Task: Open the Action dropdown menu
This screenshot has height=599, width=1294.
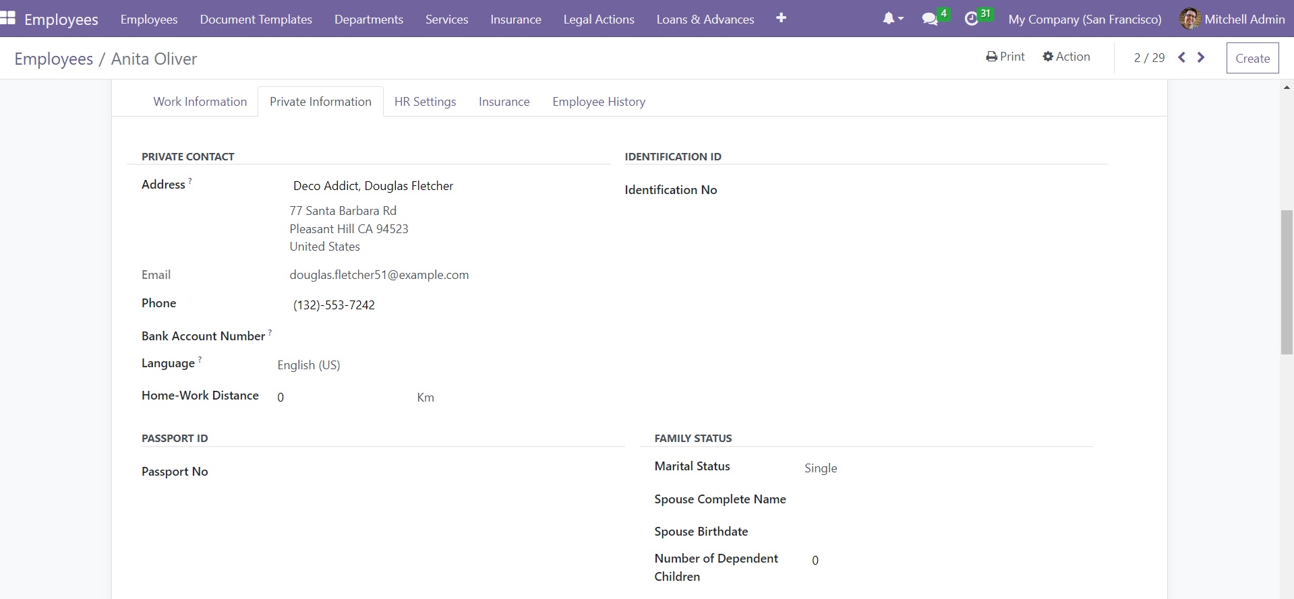Action: coord(1066,57)
